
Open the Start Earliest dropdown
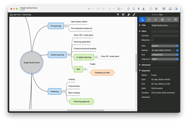click(165, 46)
